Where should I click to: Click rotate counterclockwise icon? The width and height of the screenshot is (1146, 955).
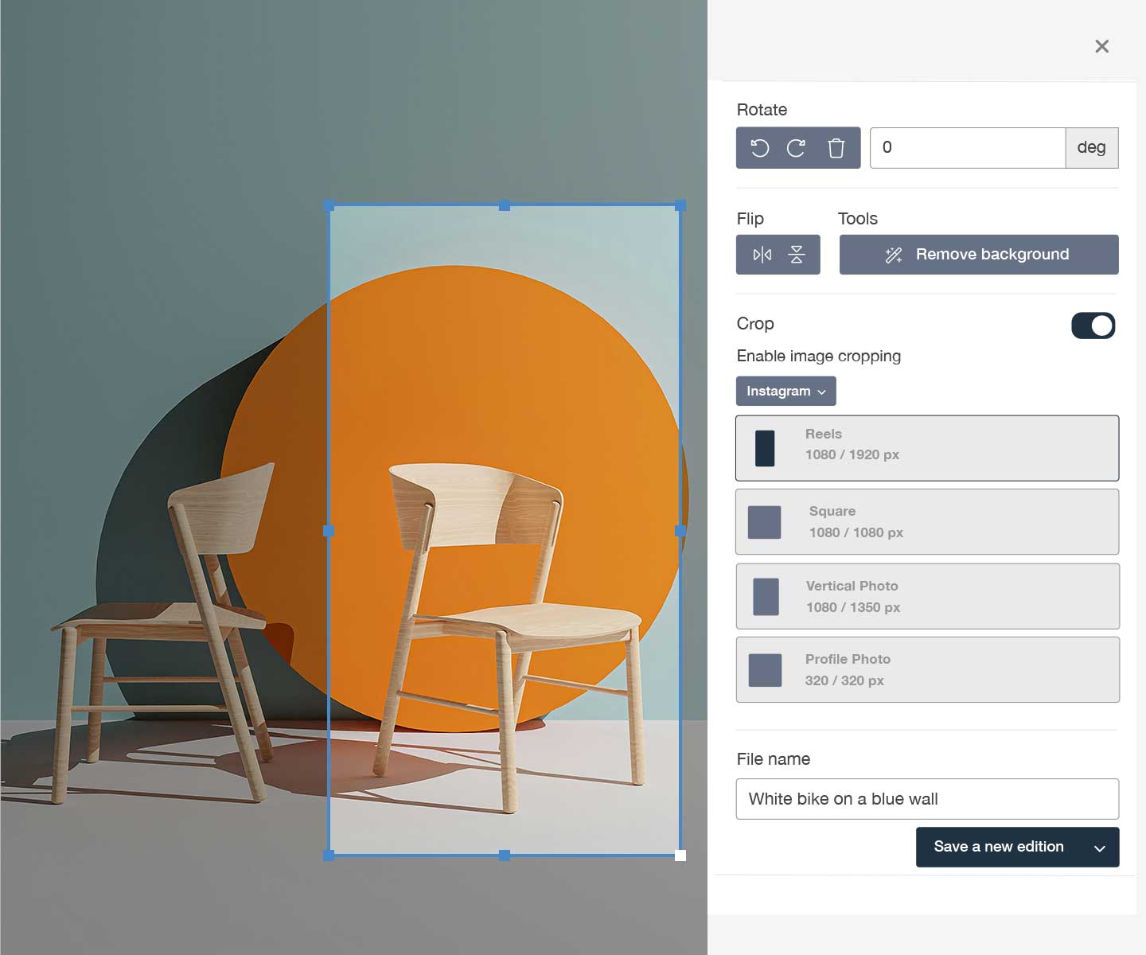760,148
